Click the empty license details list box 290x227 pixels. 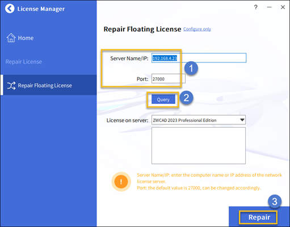click(199, 145)
